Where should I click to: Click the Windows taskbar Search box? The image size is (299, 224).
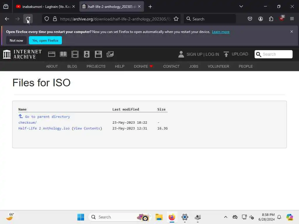point(120,217)
